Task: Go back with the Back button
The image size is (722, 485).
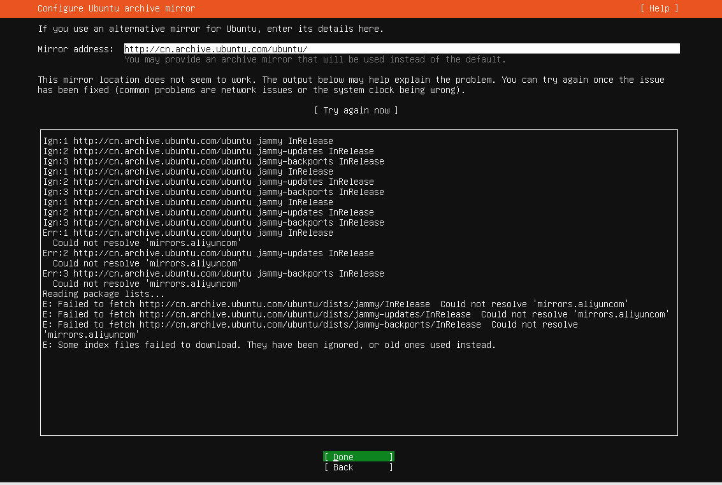Action: pos(359,467)
